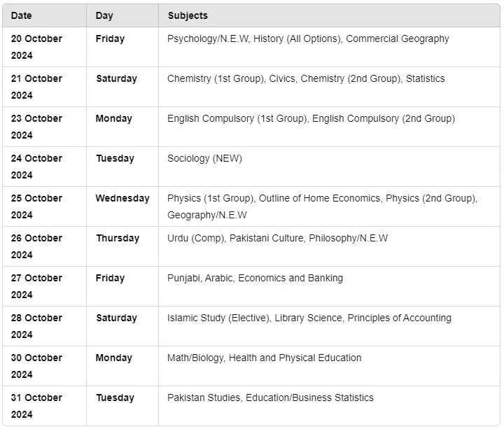Click the Subjects column header
Screen dimensions: 504x429
(329, 15)
